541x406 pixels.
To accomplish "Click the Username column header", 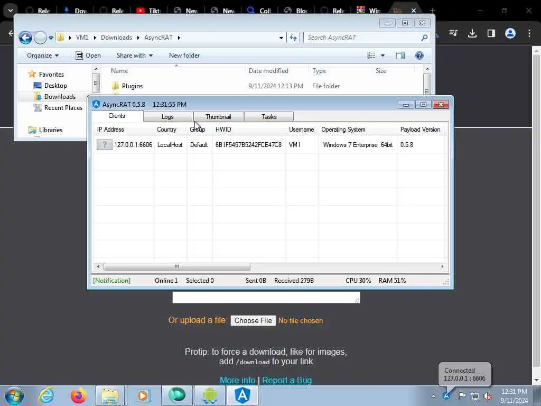I will pyautogui.click(x=301, y=130).
